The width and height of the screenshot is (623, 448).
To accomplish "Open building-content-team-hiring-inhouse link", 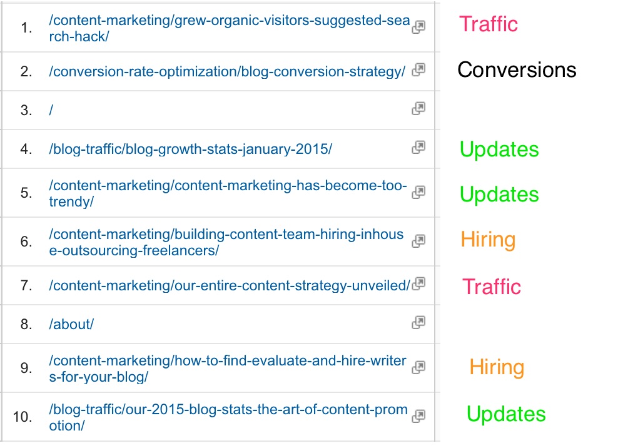I will coord(226,243).
